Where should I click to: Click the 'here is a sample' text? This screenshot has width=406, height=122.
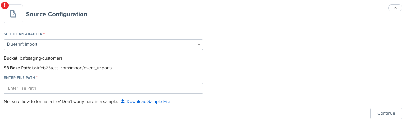coord(102,102)
